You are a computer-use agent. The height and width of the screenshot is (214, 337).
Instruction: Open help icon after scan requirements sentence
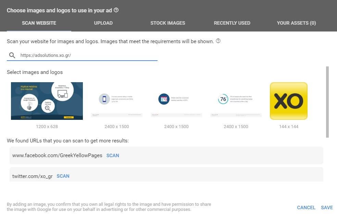tap(218, 41)
